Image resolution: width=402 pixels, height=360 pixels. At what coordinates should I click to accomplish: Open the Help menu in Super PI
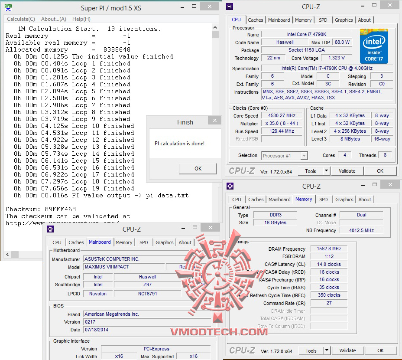click(x=81, y=19)
